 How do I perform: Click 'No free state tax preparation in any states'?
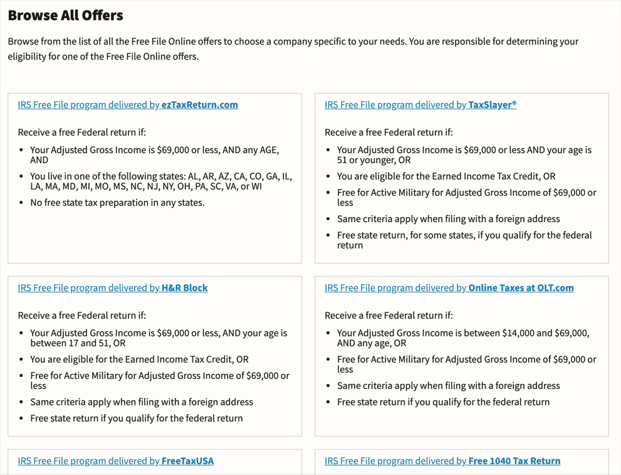tap(118, 203)
